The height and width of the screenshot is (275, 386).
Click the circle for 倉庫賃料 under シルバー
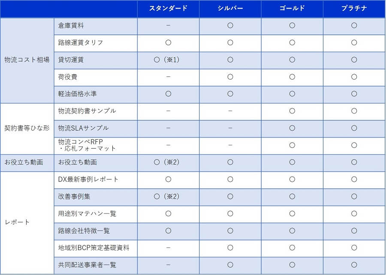point(230,25)
